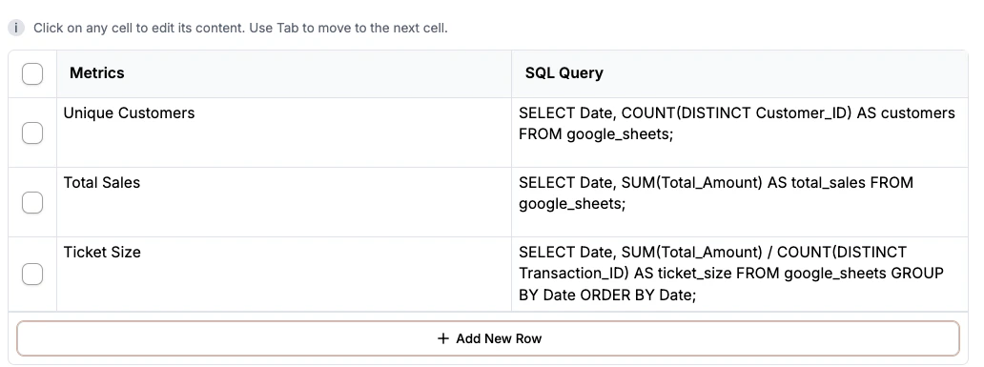This screenshot has width=984, height=367.
Task: Edit the Ticket Size metric cell
Action: click(283, 274)
